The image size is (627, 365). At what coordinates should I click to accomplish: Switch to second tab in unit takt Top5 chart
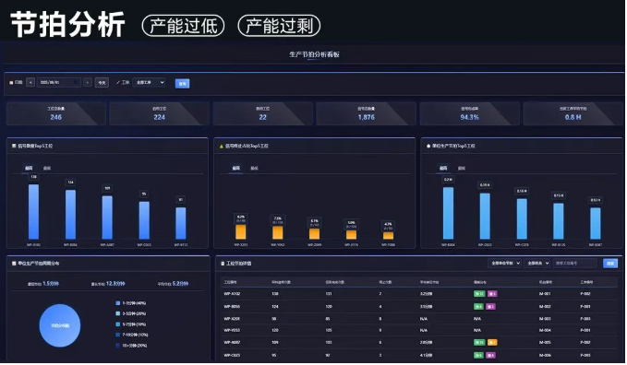(x=462, y=168)
